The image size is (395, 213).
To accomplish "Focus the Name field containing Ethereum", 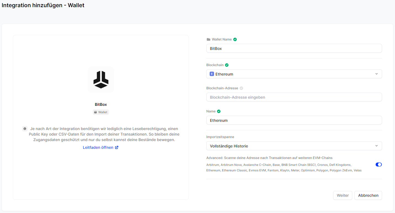I will click(294, 120).
